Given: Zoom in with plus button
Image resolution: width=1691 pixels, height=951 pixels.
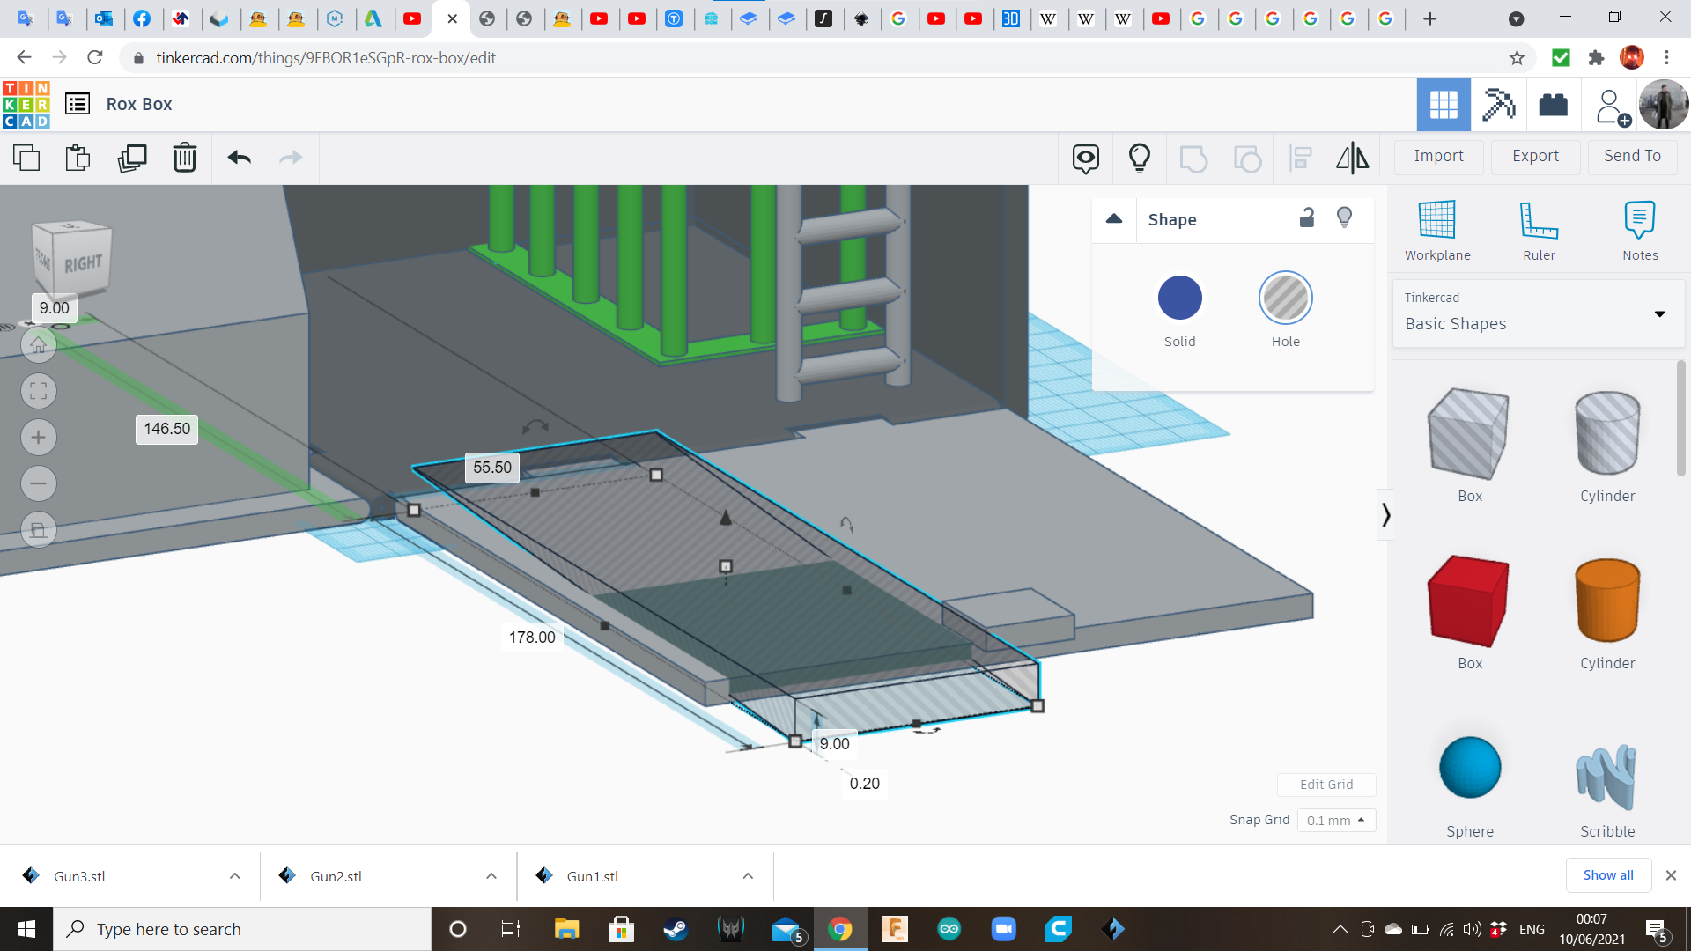Looking at the screenshot, I should coord(39,438).
